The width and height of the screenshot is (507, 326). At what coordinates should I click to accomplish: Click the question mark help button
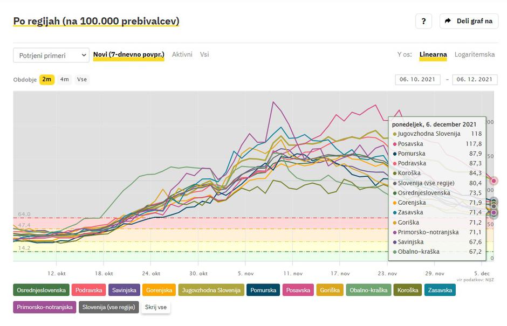(423, 21)
